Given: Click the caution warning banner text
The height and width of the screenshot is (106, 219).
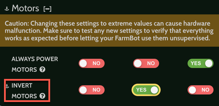Looking at the screenshot, I should tap(109, 31).
